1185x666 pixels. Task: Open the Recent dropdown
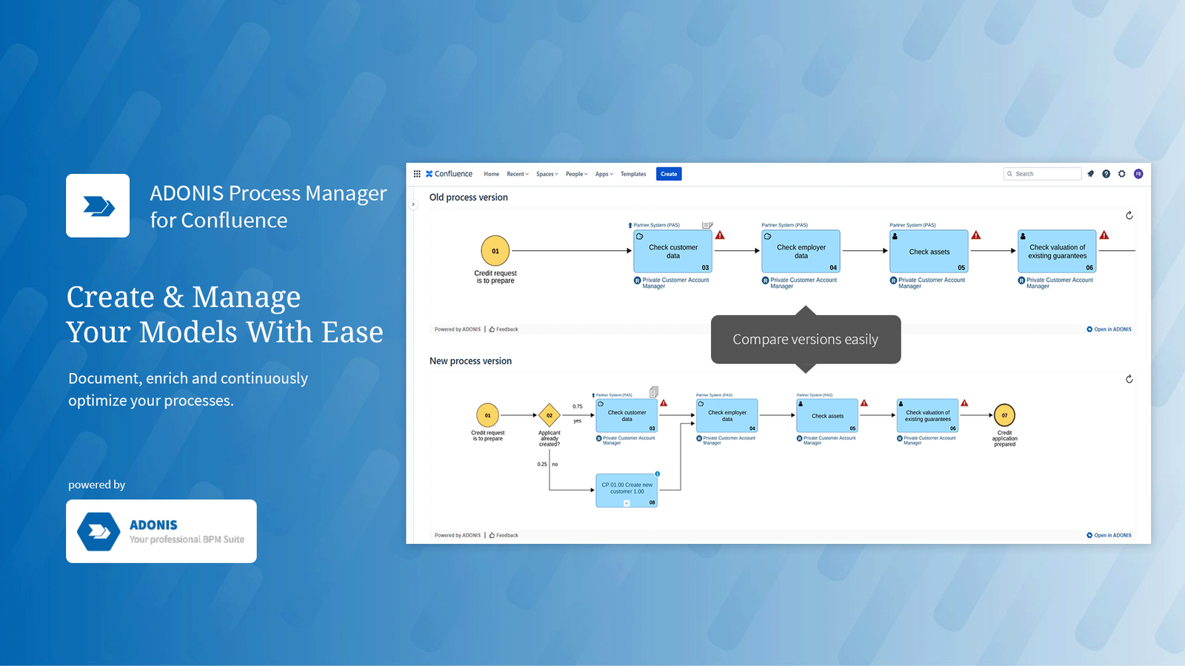coord(518,174)
